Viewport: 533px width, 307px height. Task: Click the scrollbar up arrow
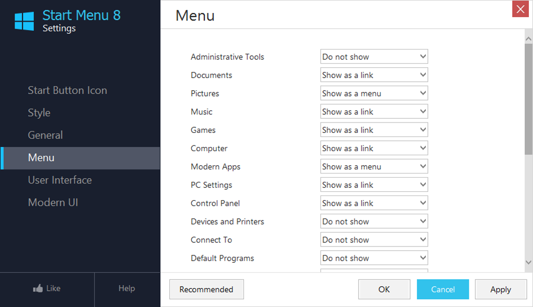(528, 39)
